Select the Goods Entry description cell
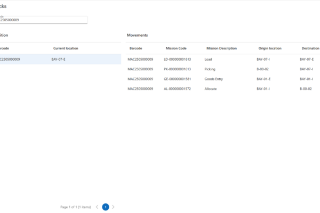Screen dimensions: 320x213 point(214,79)
